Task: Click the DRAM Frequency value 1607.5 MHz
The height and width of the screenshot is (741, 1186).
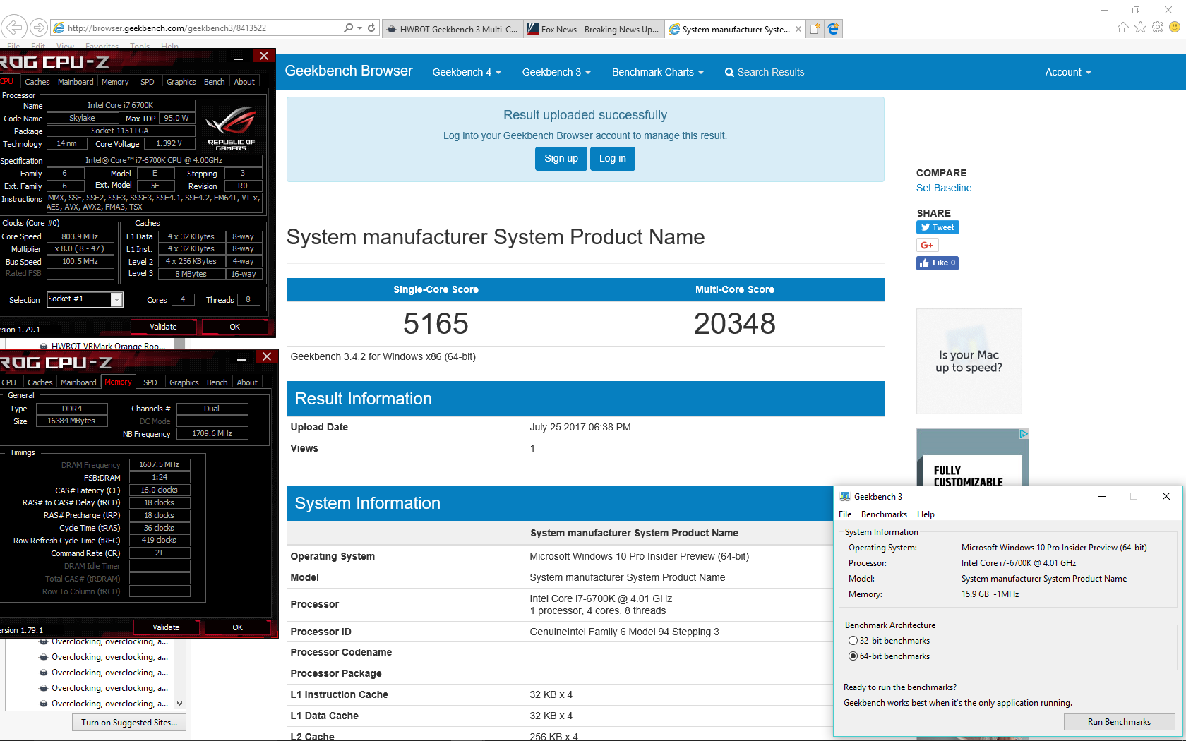Action: (x=160, y=465)
